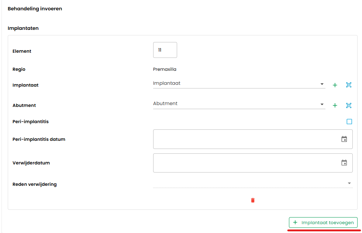
Task: Click the Peri-implantitis label text
Action: [31, 122]
